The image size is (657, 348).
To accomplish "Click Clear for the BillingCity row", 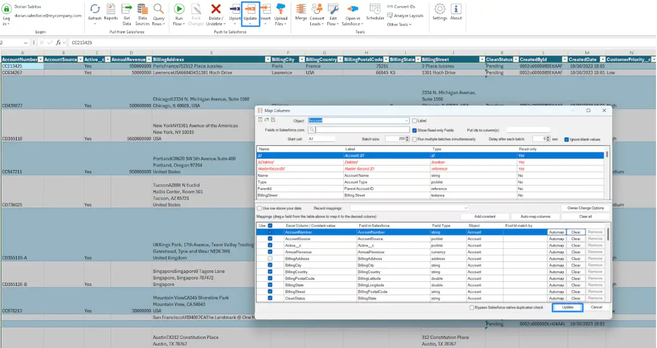I will [576, 265].
